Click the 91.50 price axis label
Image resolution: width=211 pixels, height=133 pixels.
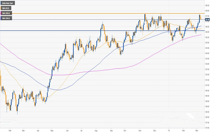tap(207, 80)
